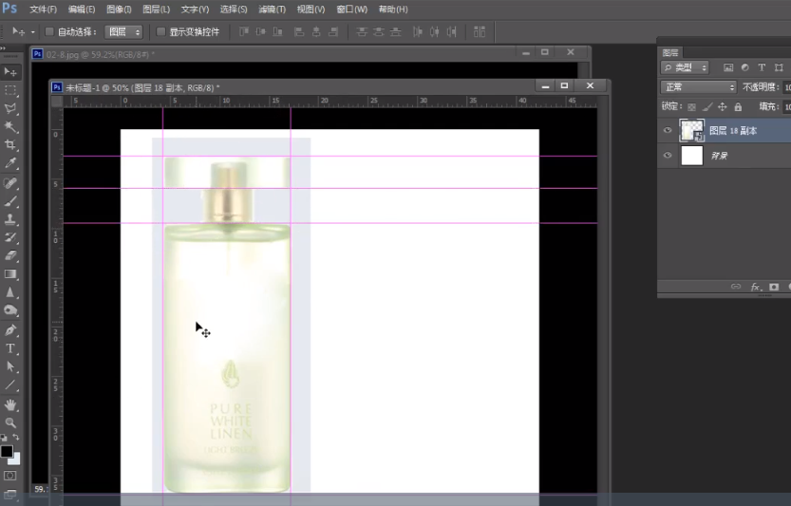Screen dimensions: 791x506
Task: Select the Crop tool
Action: pos(10,145)
